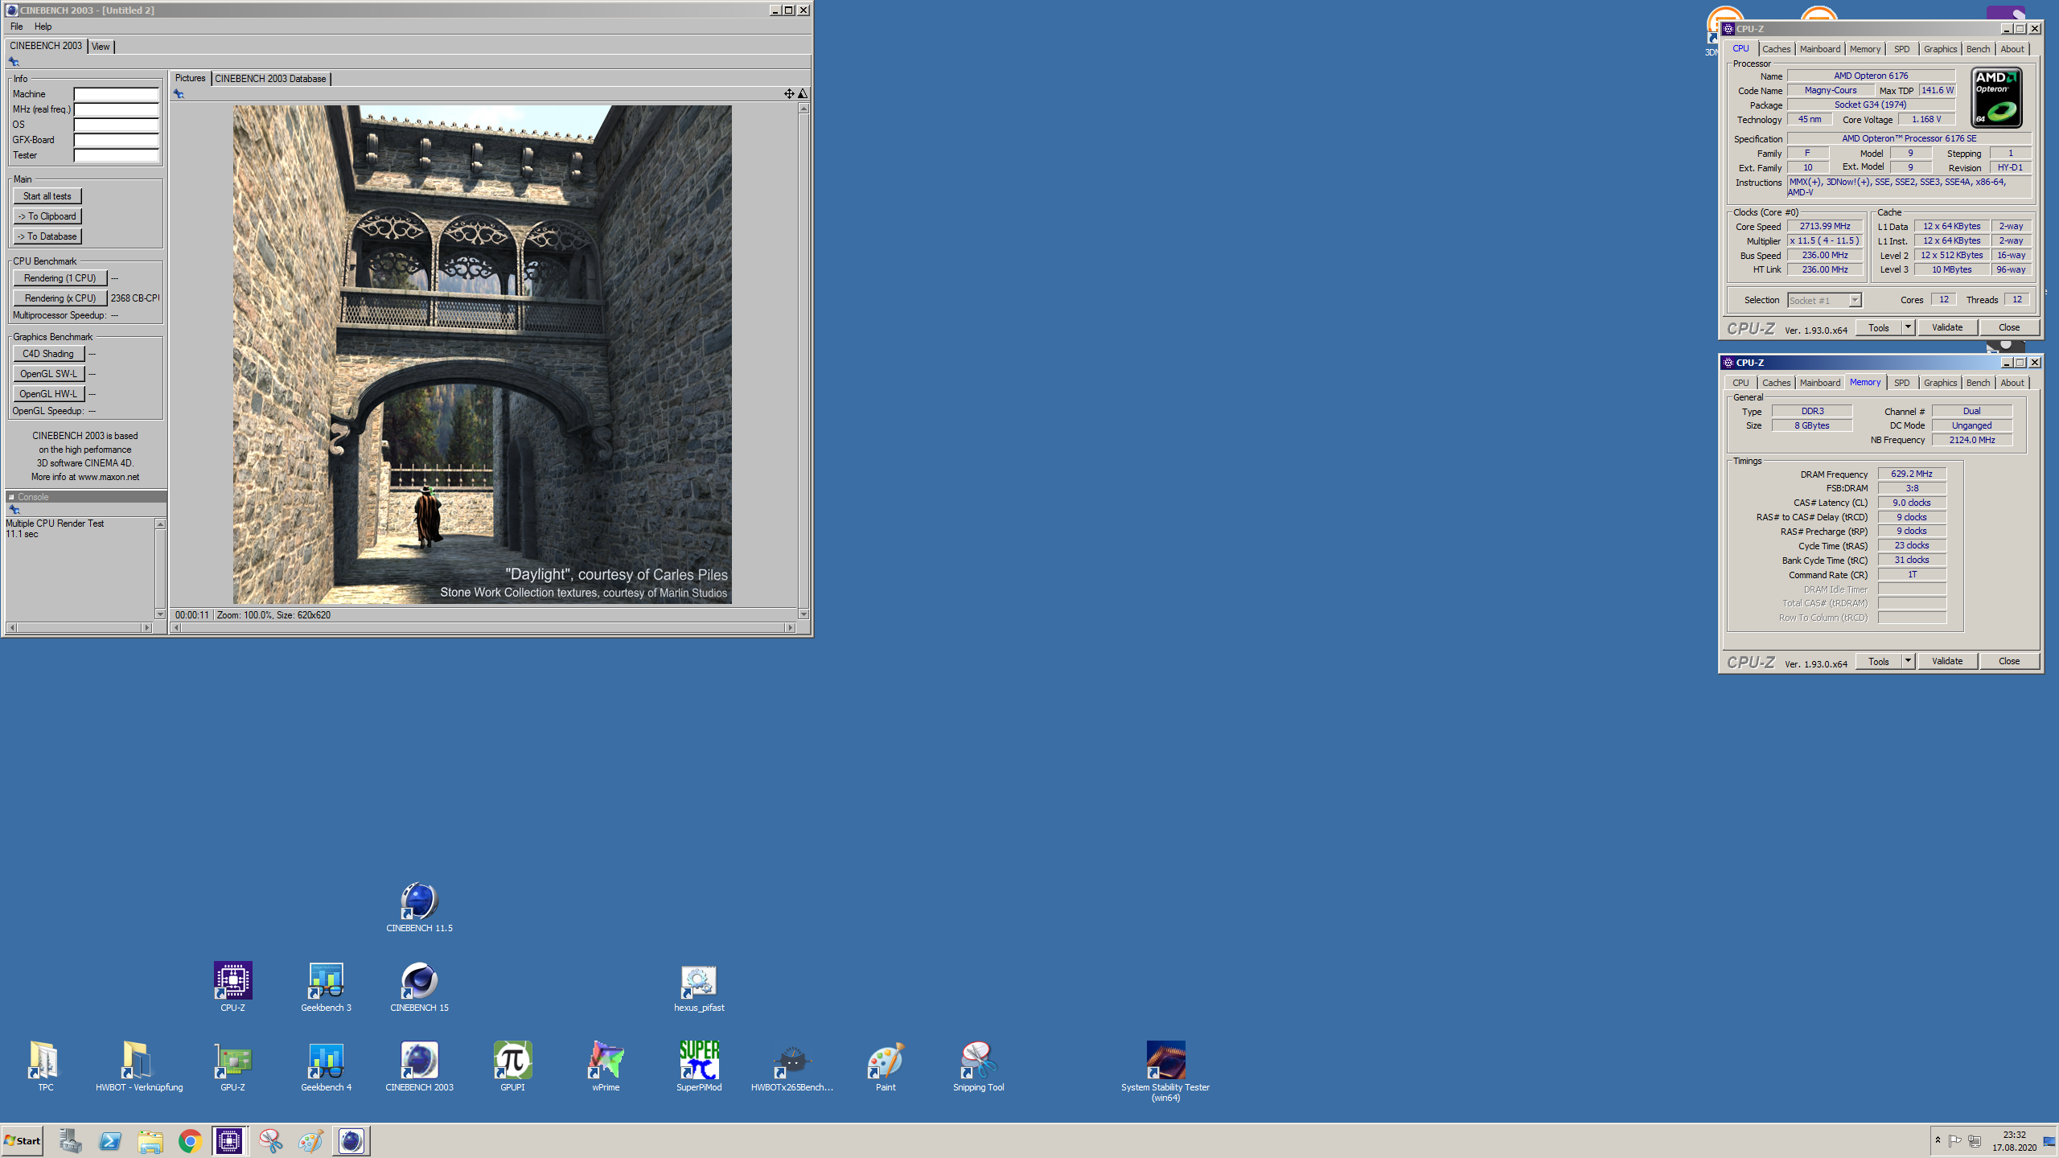Click the rendered Daylight scene image
Screen dimensions: 2059x1158
click(x=482, y=355)
